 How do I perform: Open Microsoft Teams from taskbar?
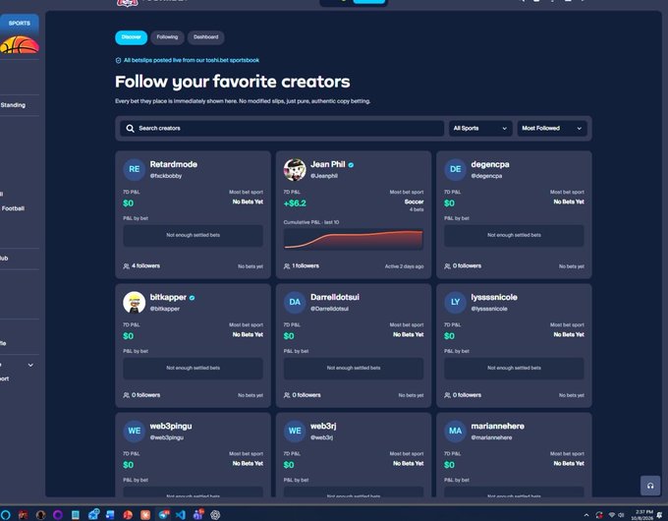pos(198,514)
